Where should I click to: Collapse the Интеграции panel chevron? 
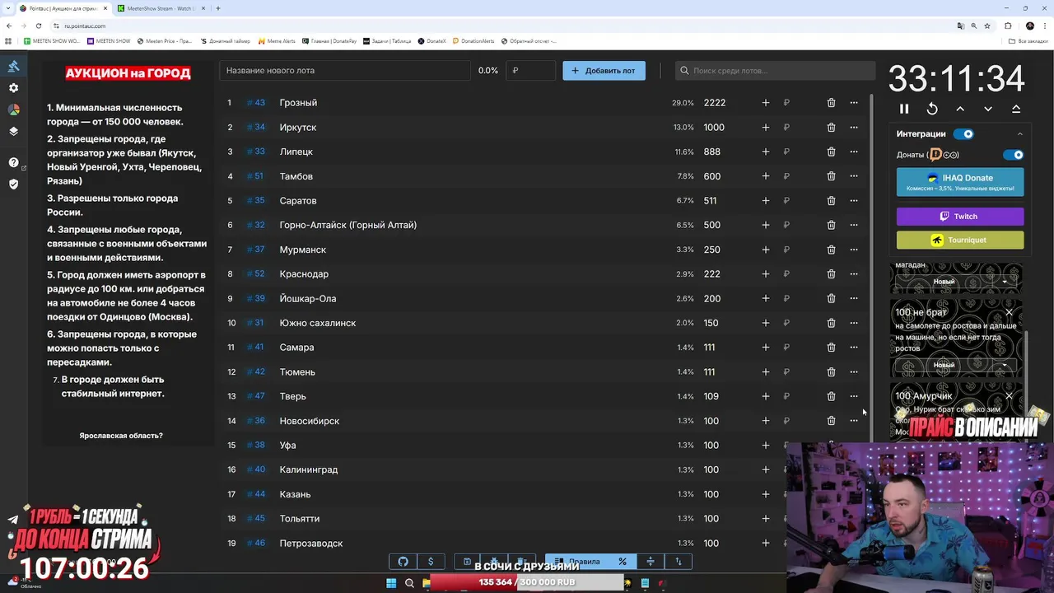[1019, 133]
